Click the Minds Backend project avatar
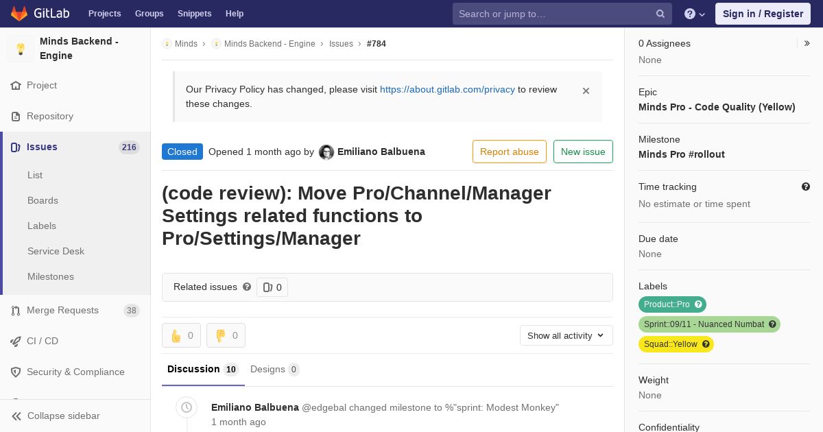823x432 pixels. [21, 49]
